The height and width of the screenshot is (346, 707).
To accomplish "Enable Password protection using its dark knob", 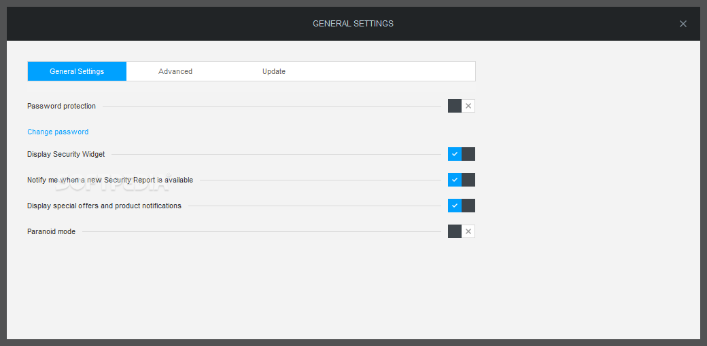I will 455,106.
